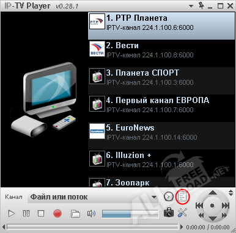Toggle the up-down arrows beside the joystick
Viewport: 236px width, 233px height.
(230, 193)
